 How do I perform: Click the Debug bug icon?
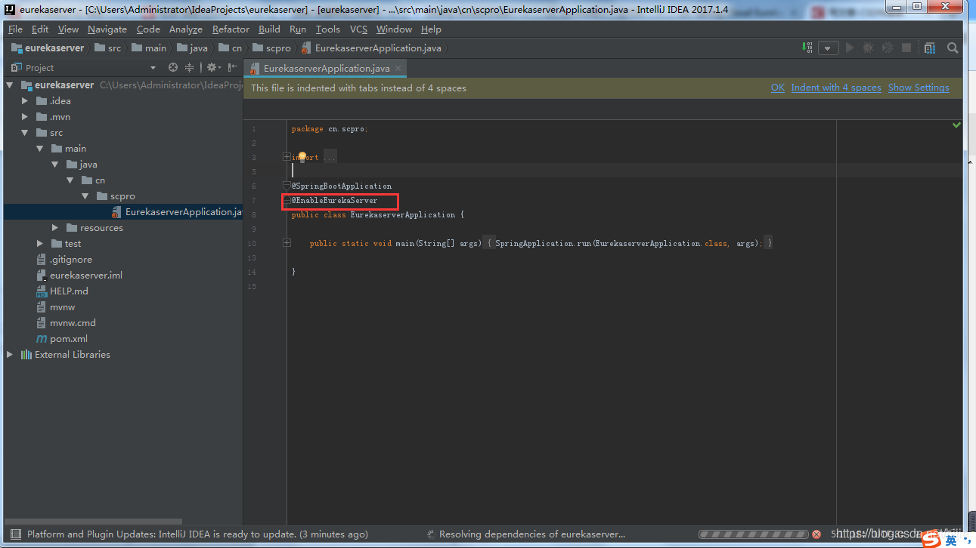point(868,48)
